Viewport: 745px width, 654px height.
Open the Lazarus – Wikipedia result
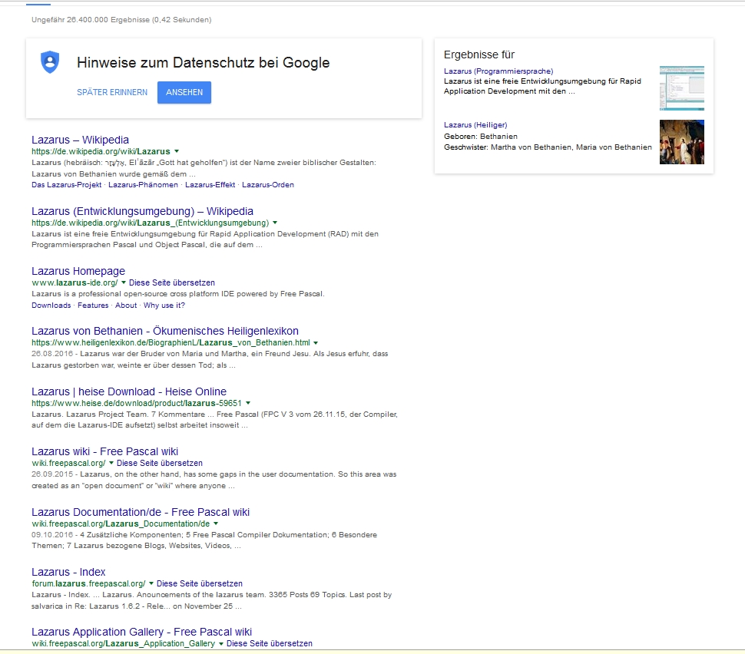pyautogui.click(x=80, y=140)
